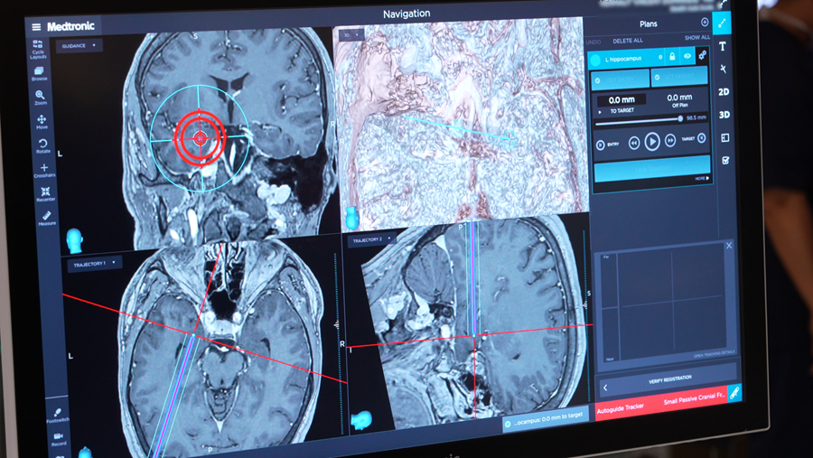Open the checklist icon in right toolbar
813x458 pixels.
(x=726, y=160)
